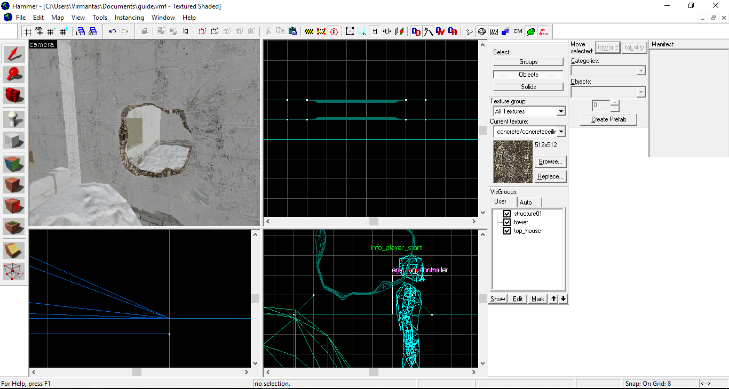Viewport: 729px width, 389px height.
Task: Select the Magnify tool in the left toolbar
Action: 14,74
